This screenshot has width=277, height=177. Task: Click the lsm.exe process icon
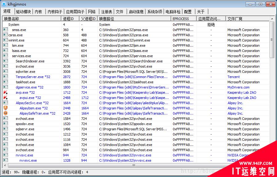[x=6, y=45]
